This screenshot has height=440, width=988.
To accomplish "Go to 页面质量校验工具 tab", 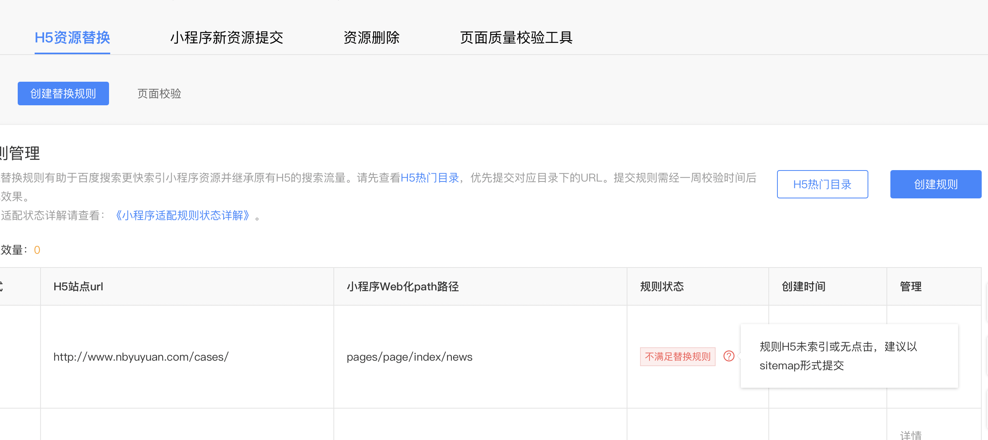I will tap(516, 38).
